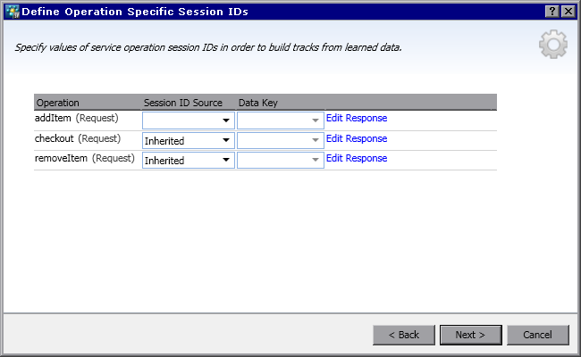This screenshot has width=581, height=357.
Task: Click Edit Response link for addItem
Action: 356,118
